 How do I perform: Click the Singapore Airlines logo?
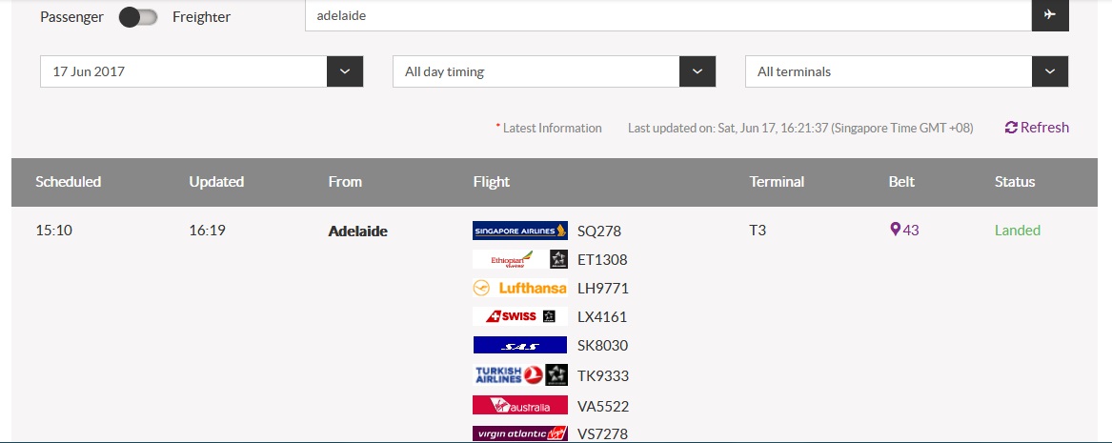[520, 231]
